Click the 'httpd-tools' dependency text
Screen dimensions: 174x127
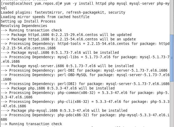[69, 44]
